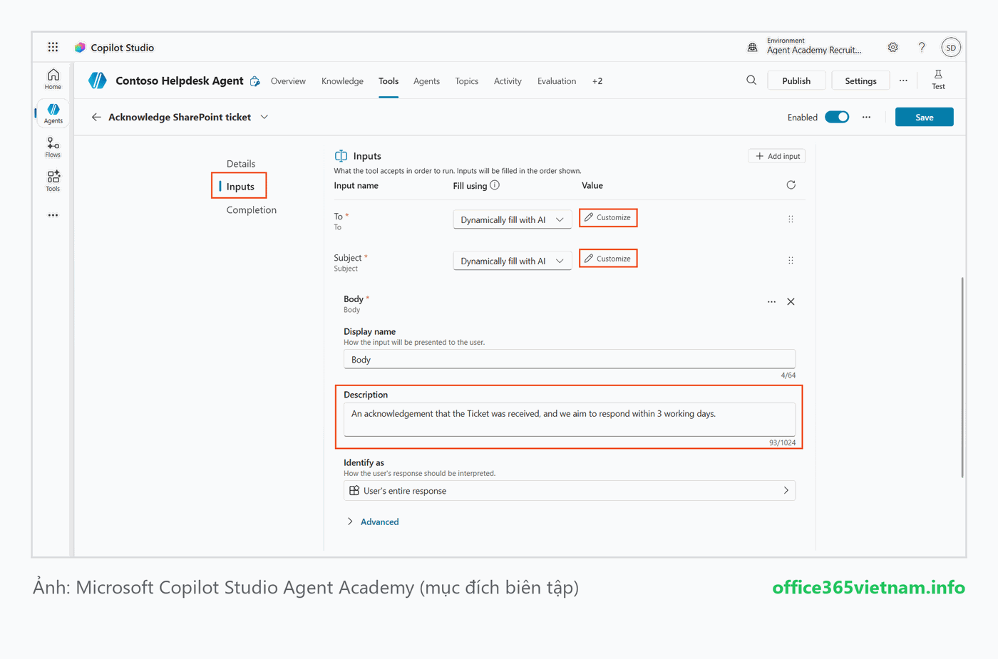Select the Details section
Viewport: 998px width, 659px height.
pos(241,164)
